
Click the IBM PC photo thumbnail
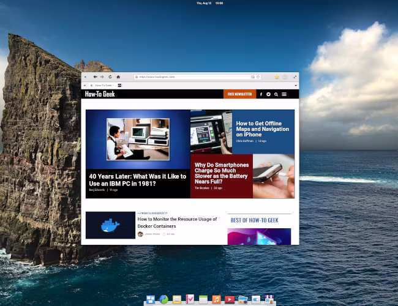point(138,140)
